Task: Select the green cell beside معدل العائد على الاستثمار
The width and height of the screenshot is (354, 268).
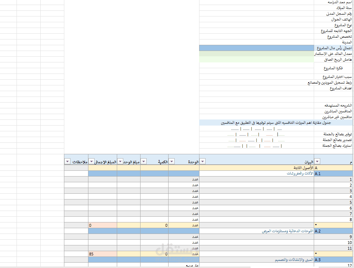Action: tap(257, 54)
